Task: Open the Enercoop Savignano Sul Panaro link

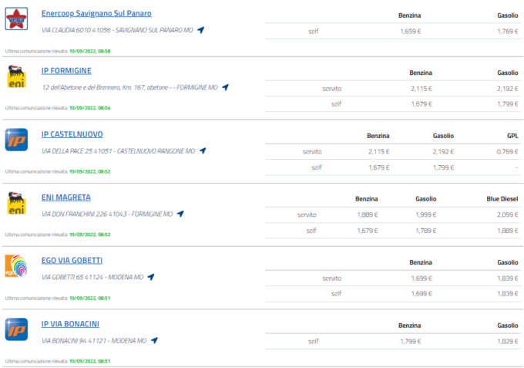Action: (x=96, y=13)
